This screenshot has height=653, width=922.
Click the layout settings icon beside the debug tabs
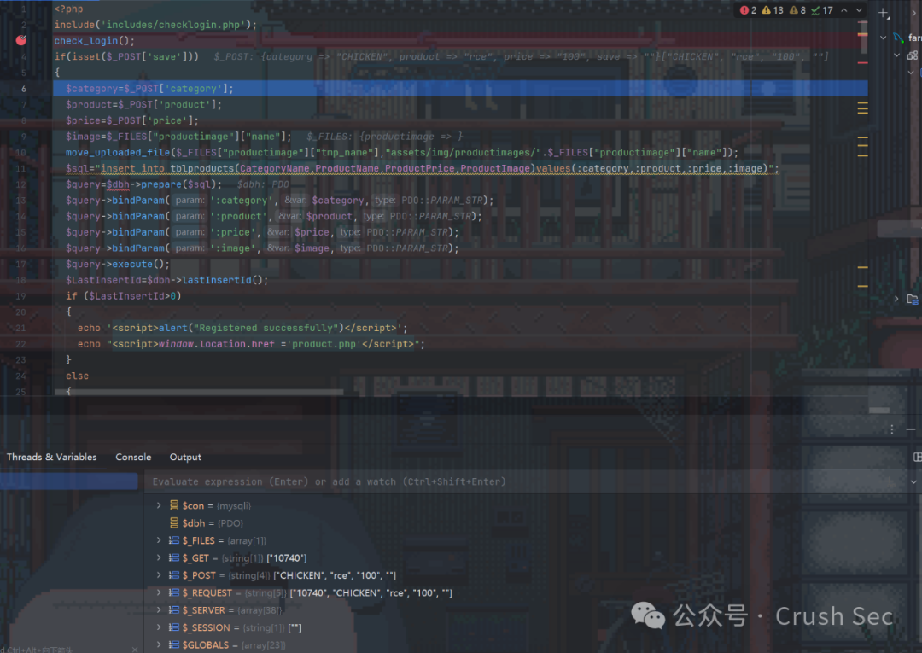pyautogui.click(x=917, y=457)
